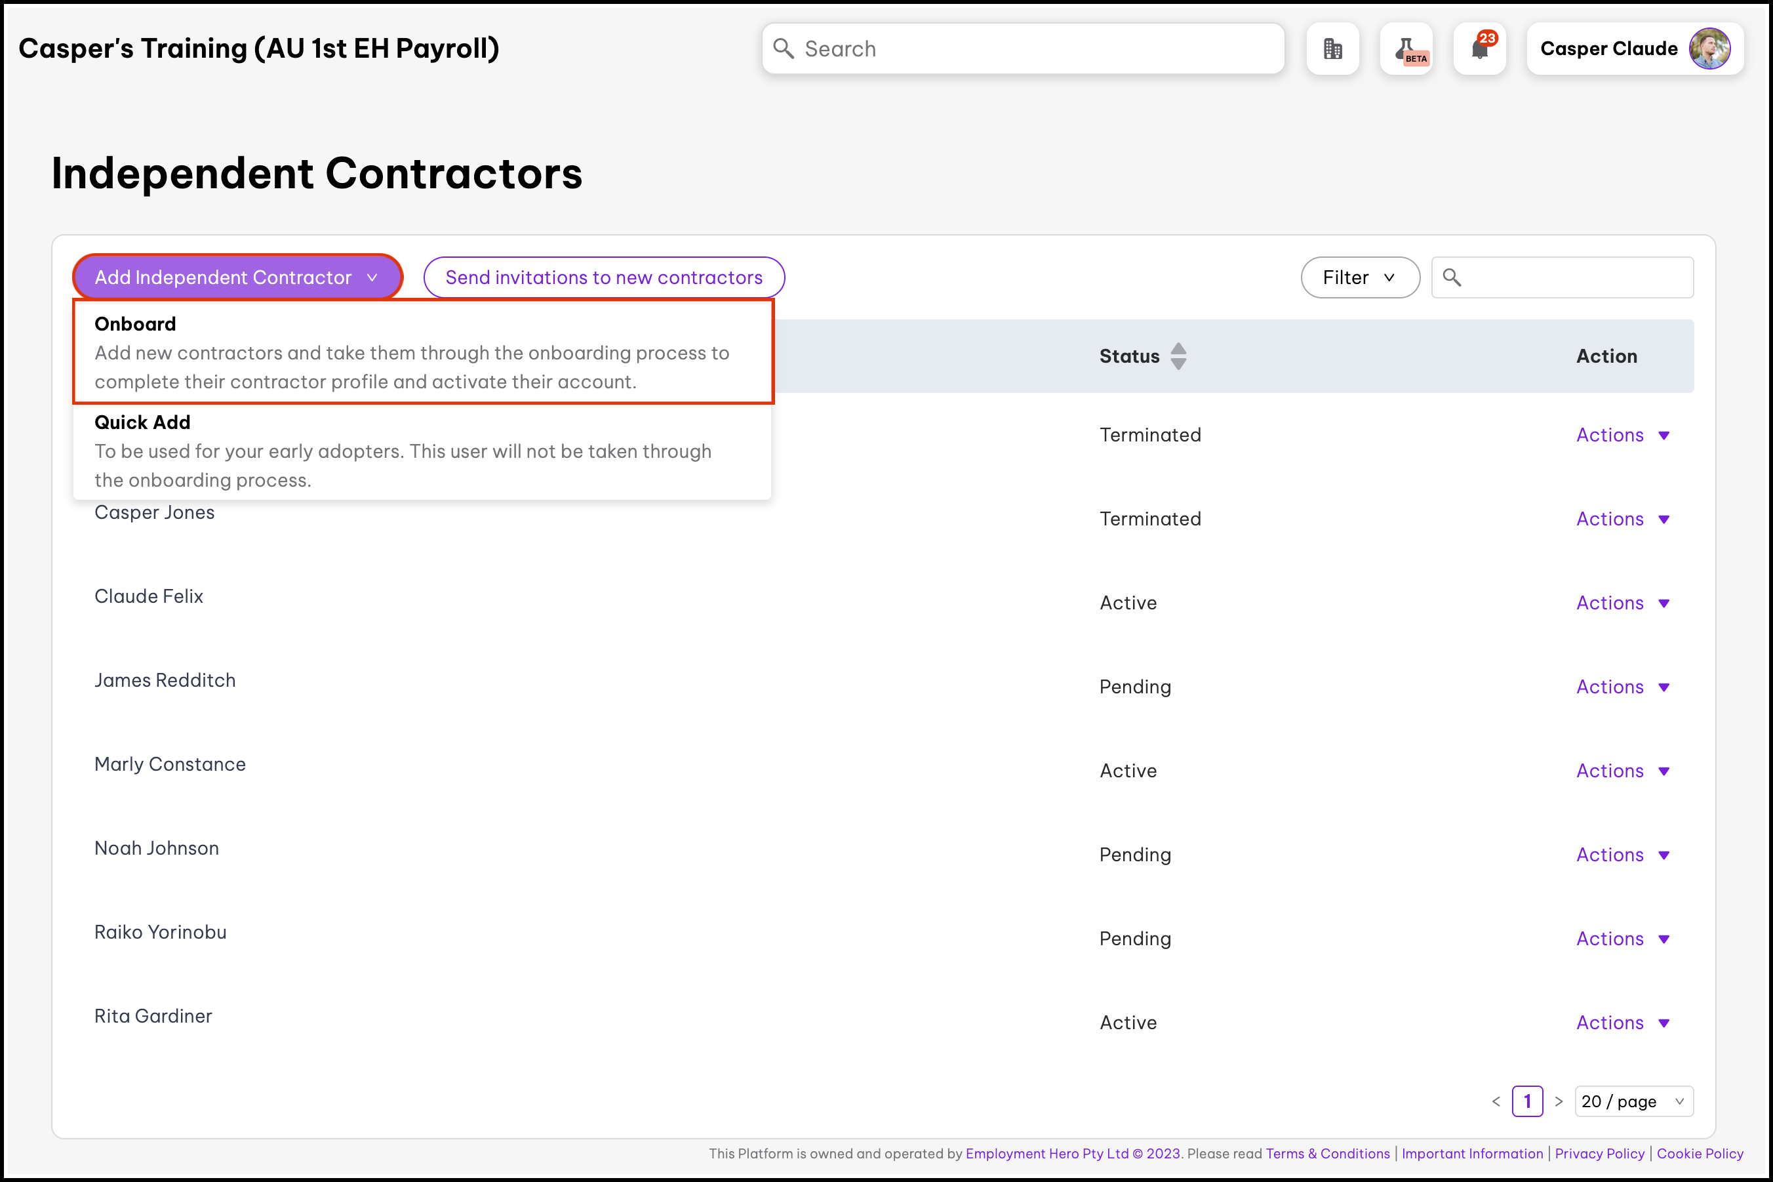
Task: Open the 20 / page size selector
Action: [x=1633, y=1101]
